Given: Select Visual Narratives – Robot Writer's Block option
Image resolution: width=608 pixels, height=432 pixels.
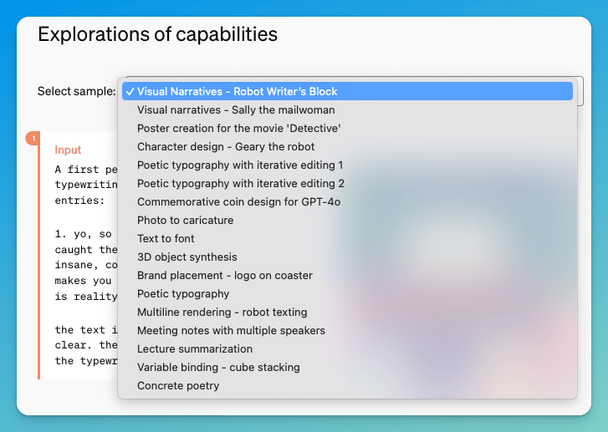Looking at the screenshot, I should 347,91.
